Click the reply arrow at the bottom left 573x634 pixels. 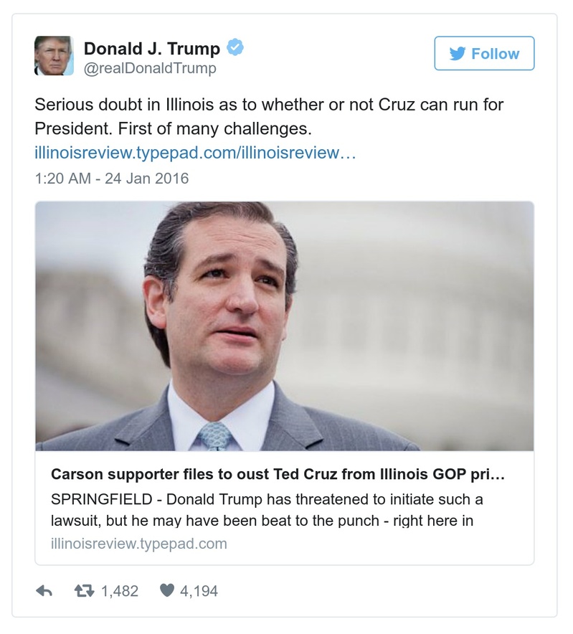[x=46, y=589]
